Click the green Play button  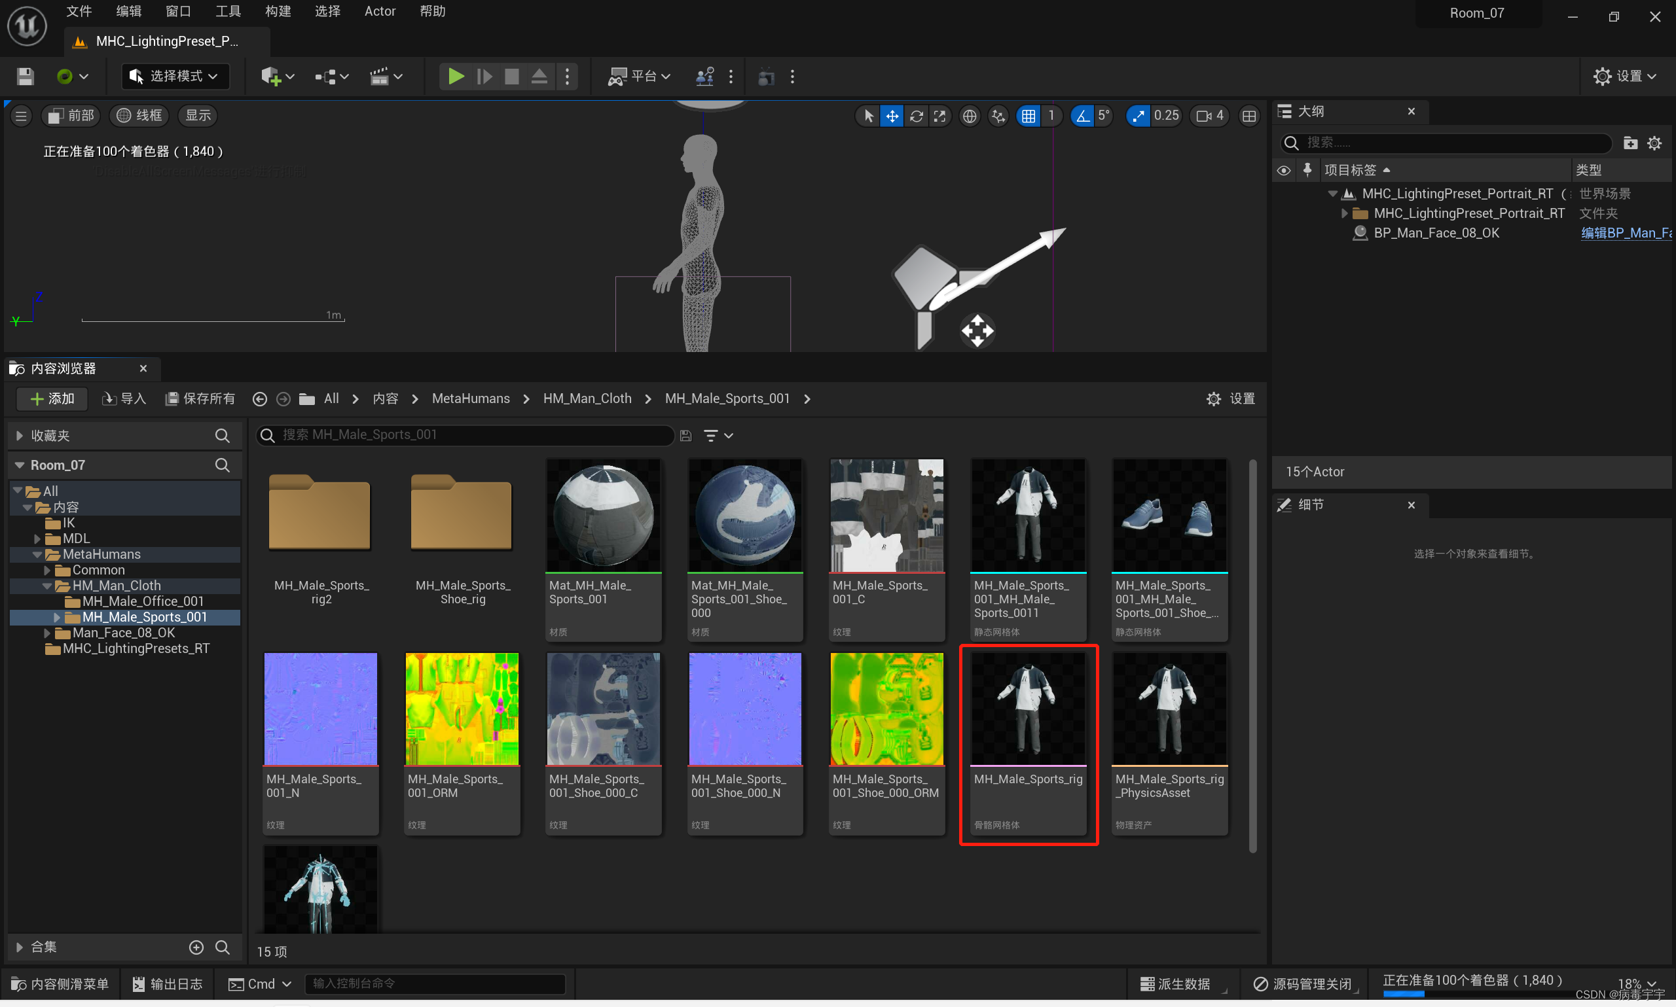(456, 77)
